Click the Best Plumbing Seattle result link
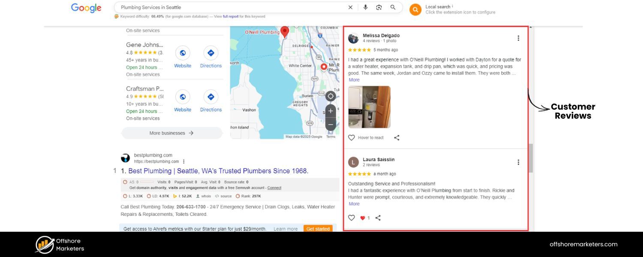This screenshot has height=257, width=643. [x=214, y=170]
